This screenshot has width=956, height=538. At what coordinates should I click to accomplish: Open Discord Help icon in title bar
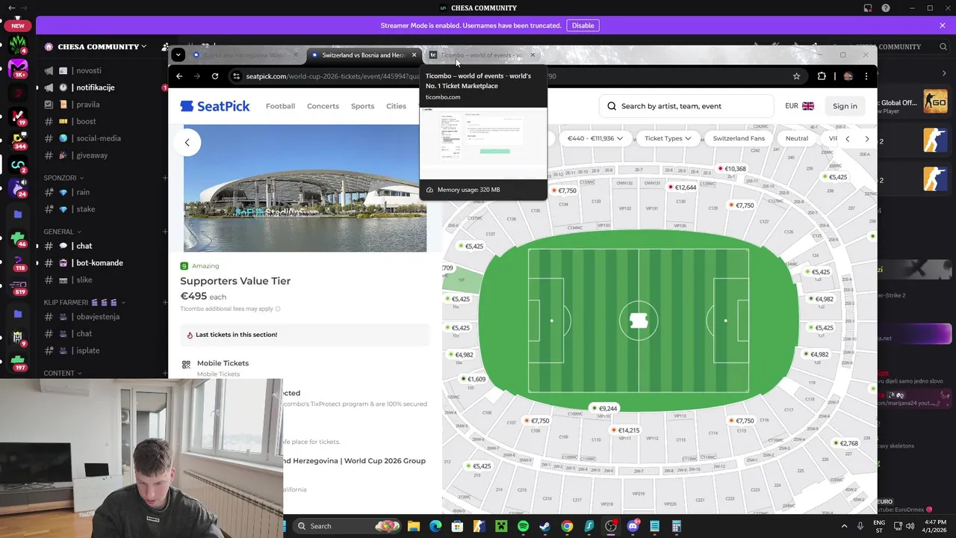[886, 8]
